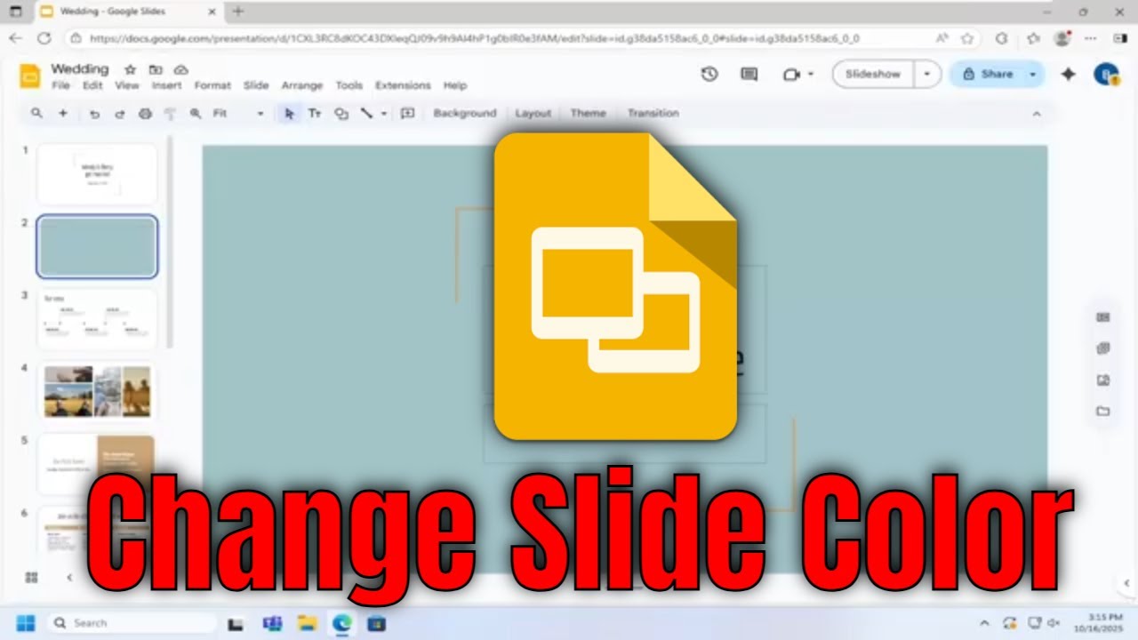Image resolution: width=1138 pixels, height=640 pixels.
Task: Open the move to folder icon
Action: tap(156, 69)
